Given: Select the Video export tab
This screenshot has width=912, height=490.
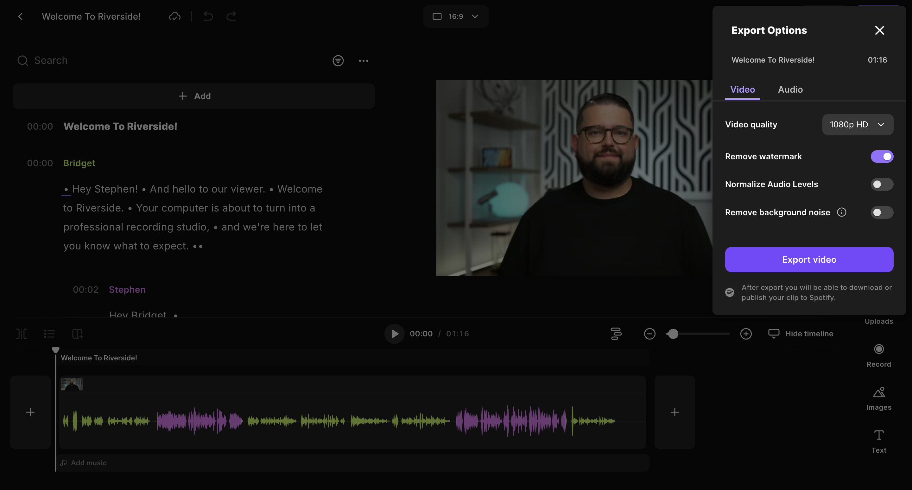Looking at the screenshot, I should tap(742, 90).
